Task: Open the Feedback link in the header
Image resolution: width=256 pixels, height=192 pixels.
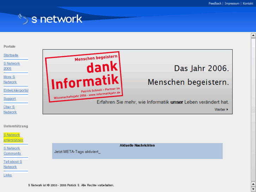Action: coord(215,4)
